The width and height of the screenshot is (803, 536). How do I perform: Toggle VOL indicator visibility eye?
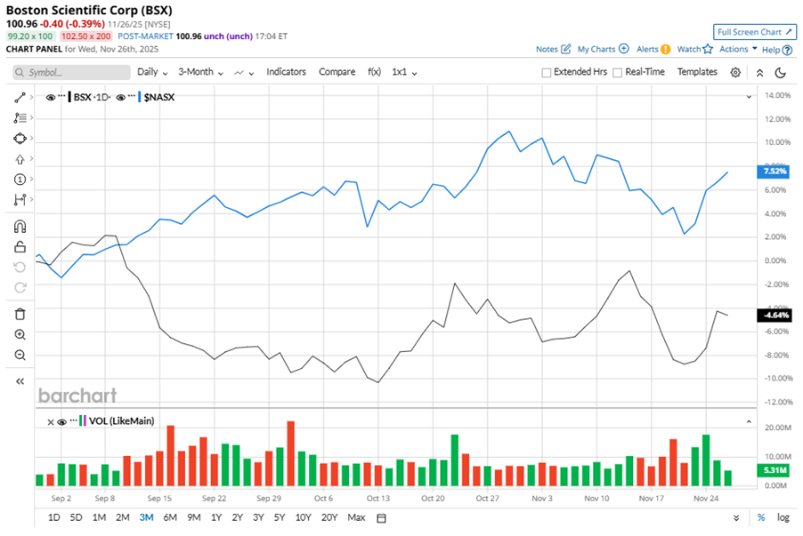tap(62, 422)
